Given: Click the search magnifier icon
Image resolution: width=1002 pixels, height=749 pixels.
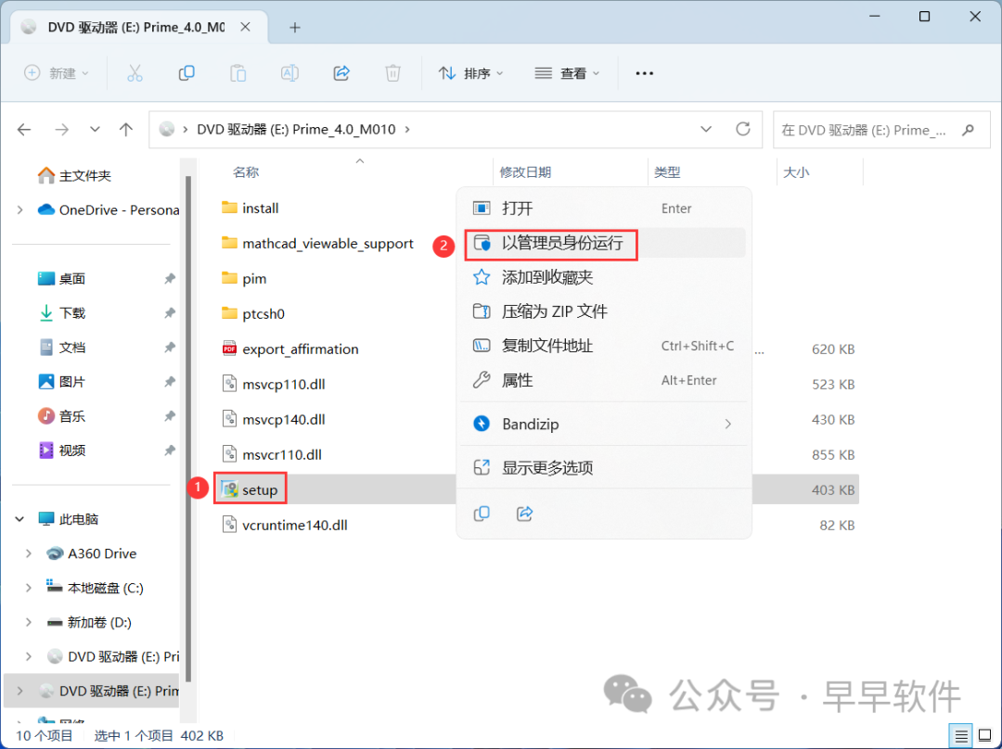Looking at the screenshot, I should (x=968, y=130).
